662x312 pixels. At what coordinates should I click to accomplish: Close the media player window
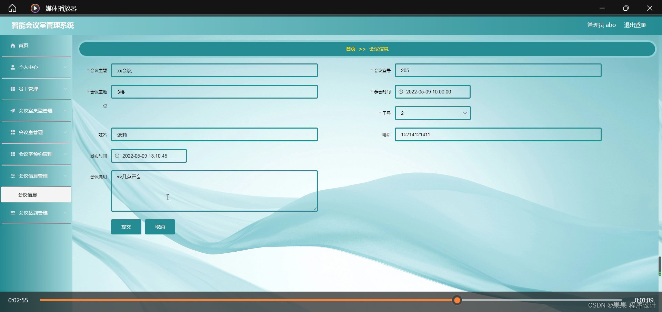(650, 8)
